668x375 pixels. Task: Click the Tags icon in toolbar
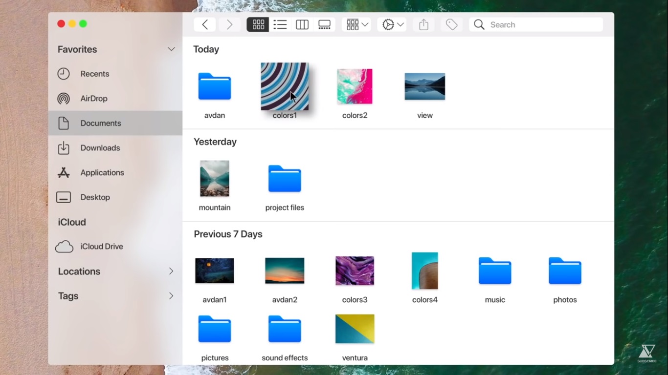click(451, 25)
